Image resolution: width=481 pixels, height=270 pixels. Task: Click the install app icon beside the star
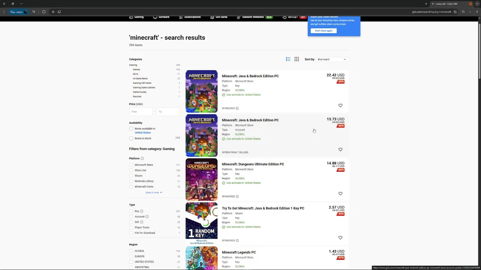point(59,12)
